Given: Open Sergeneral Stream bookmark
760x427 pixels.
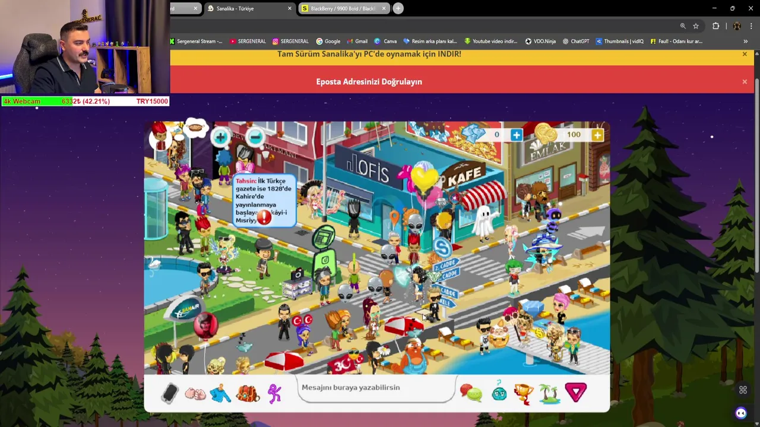Looking at the screenshot, I should [196, 42].
